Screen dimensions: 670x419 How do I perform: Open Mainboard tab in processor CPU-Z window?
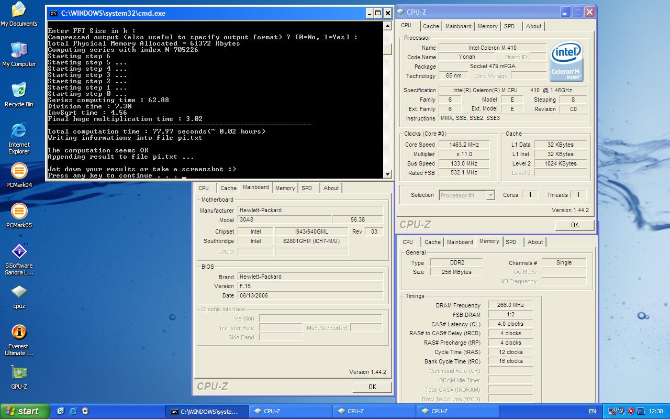[458, 26]
